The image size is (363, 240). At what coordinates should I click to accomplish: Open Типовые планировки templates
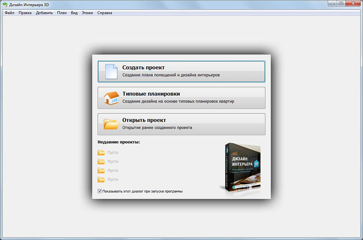(181, 98)
